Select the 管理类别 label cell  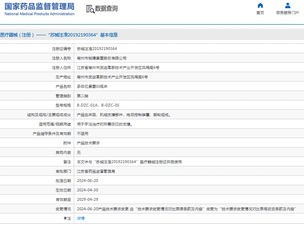pyautogui.click(x=63, y=96)
